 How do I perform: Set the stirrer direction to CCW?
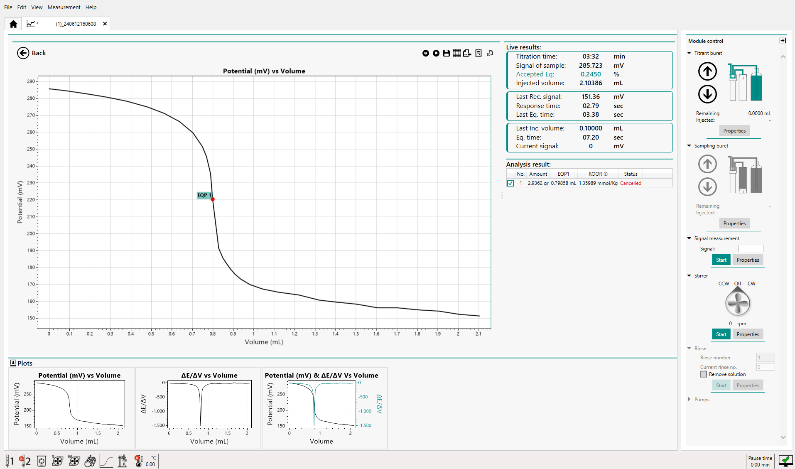click(x=724, y=284)
